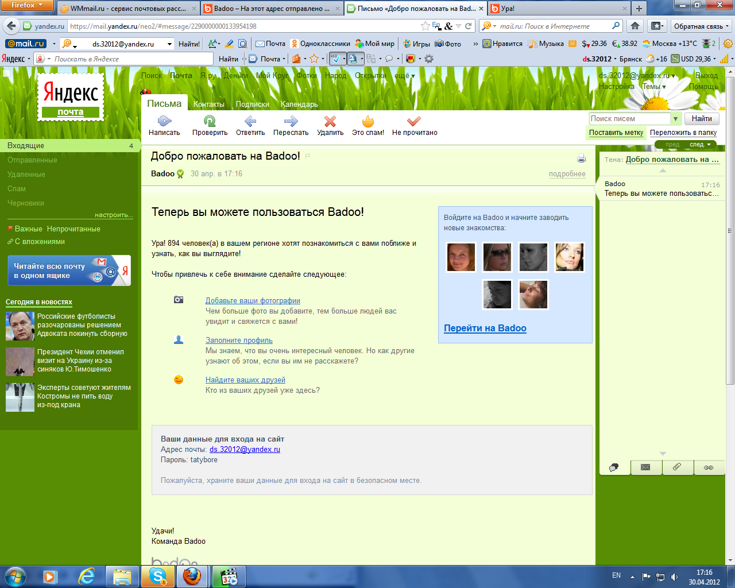
Task: Open the Мой мир toolbar shortcut
Action: [375, 44]
